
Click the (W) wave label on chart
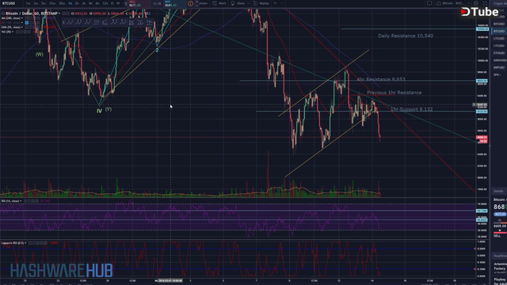[39, 55]
